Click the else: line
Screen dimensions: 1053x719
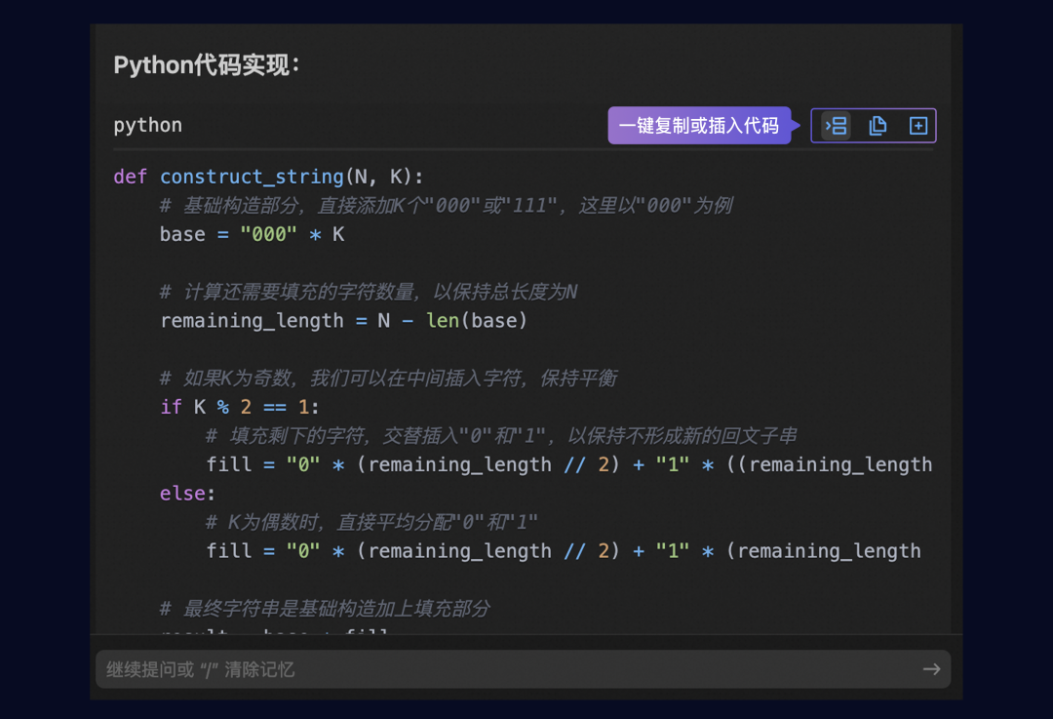(187, 494)
